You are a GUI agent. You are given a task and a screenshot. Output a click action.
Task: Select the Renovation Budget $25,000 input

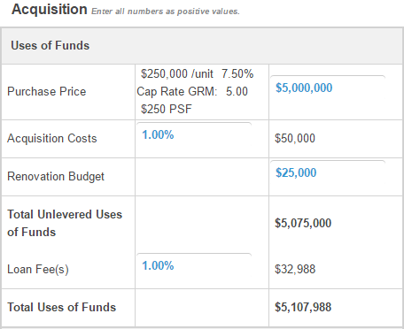pos(328,173)
